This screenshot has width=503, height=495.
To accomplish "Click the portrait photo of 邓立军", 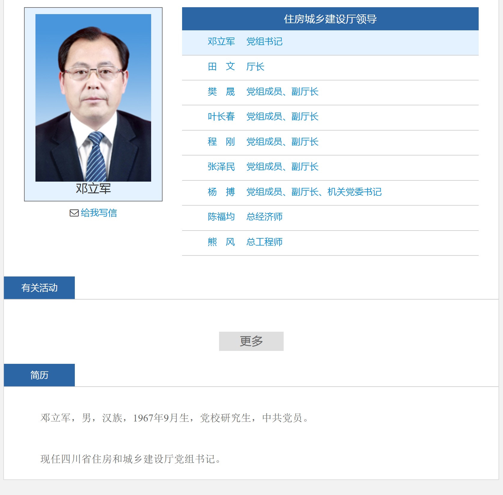I will [x=93, y=98].
